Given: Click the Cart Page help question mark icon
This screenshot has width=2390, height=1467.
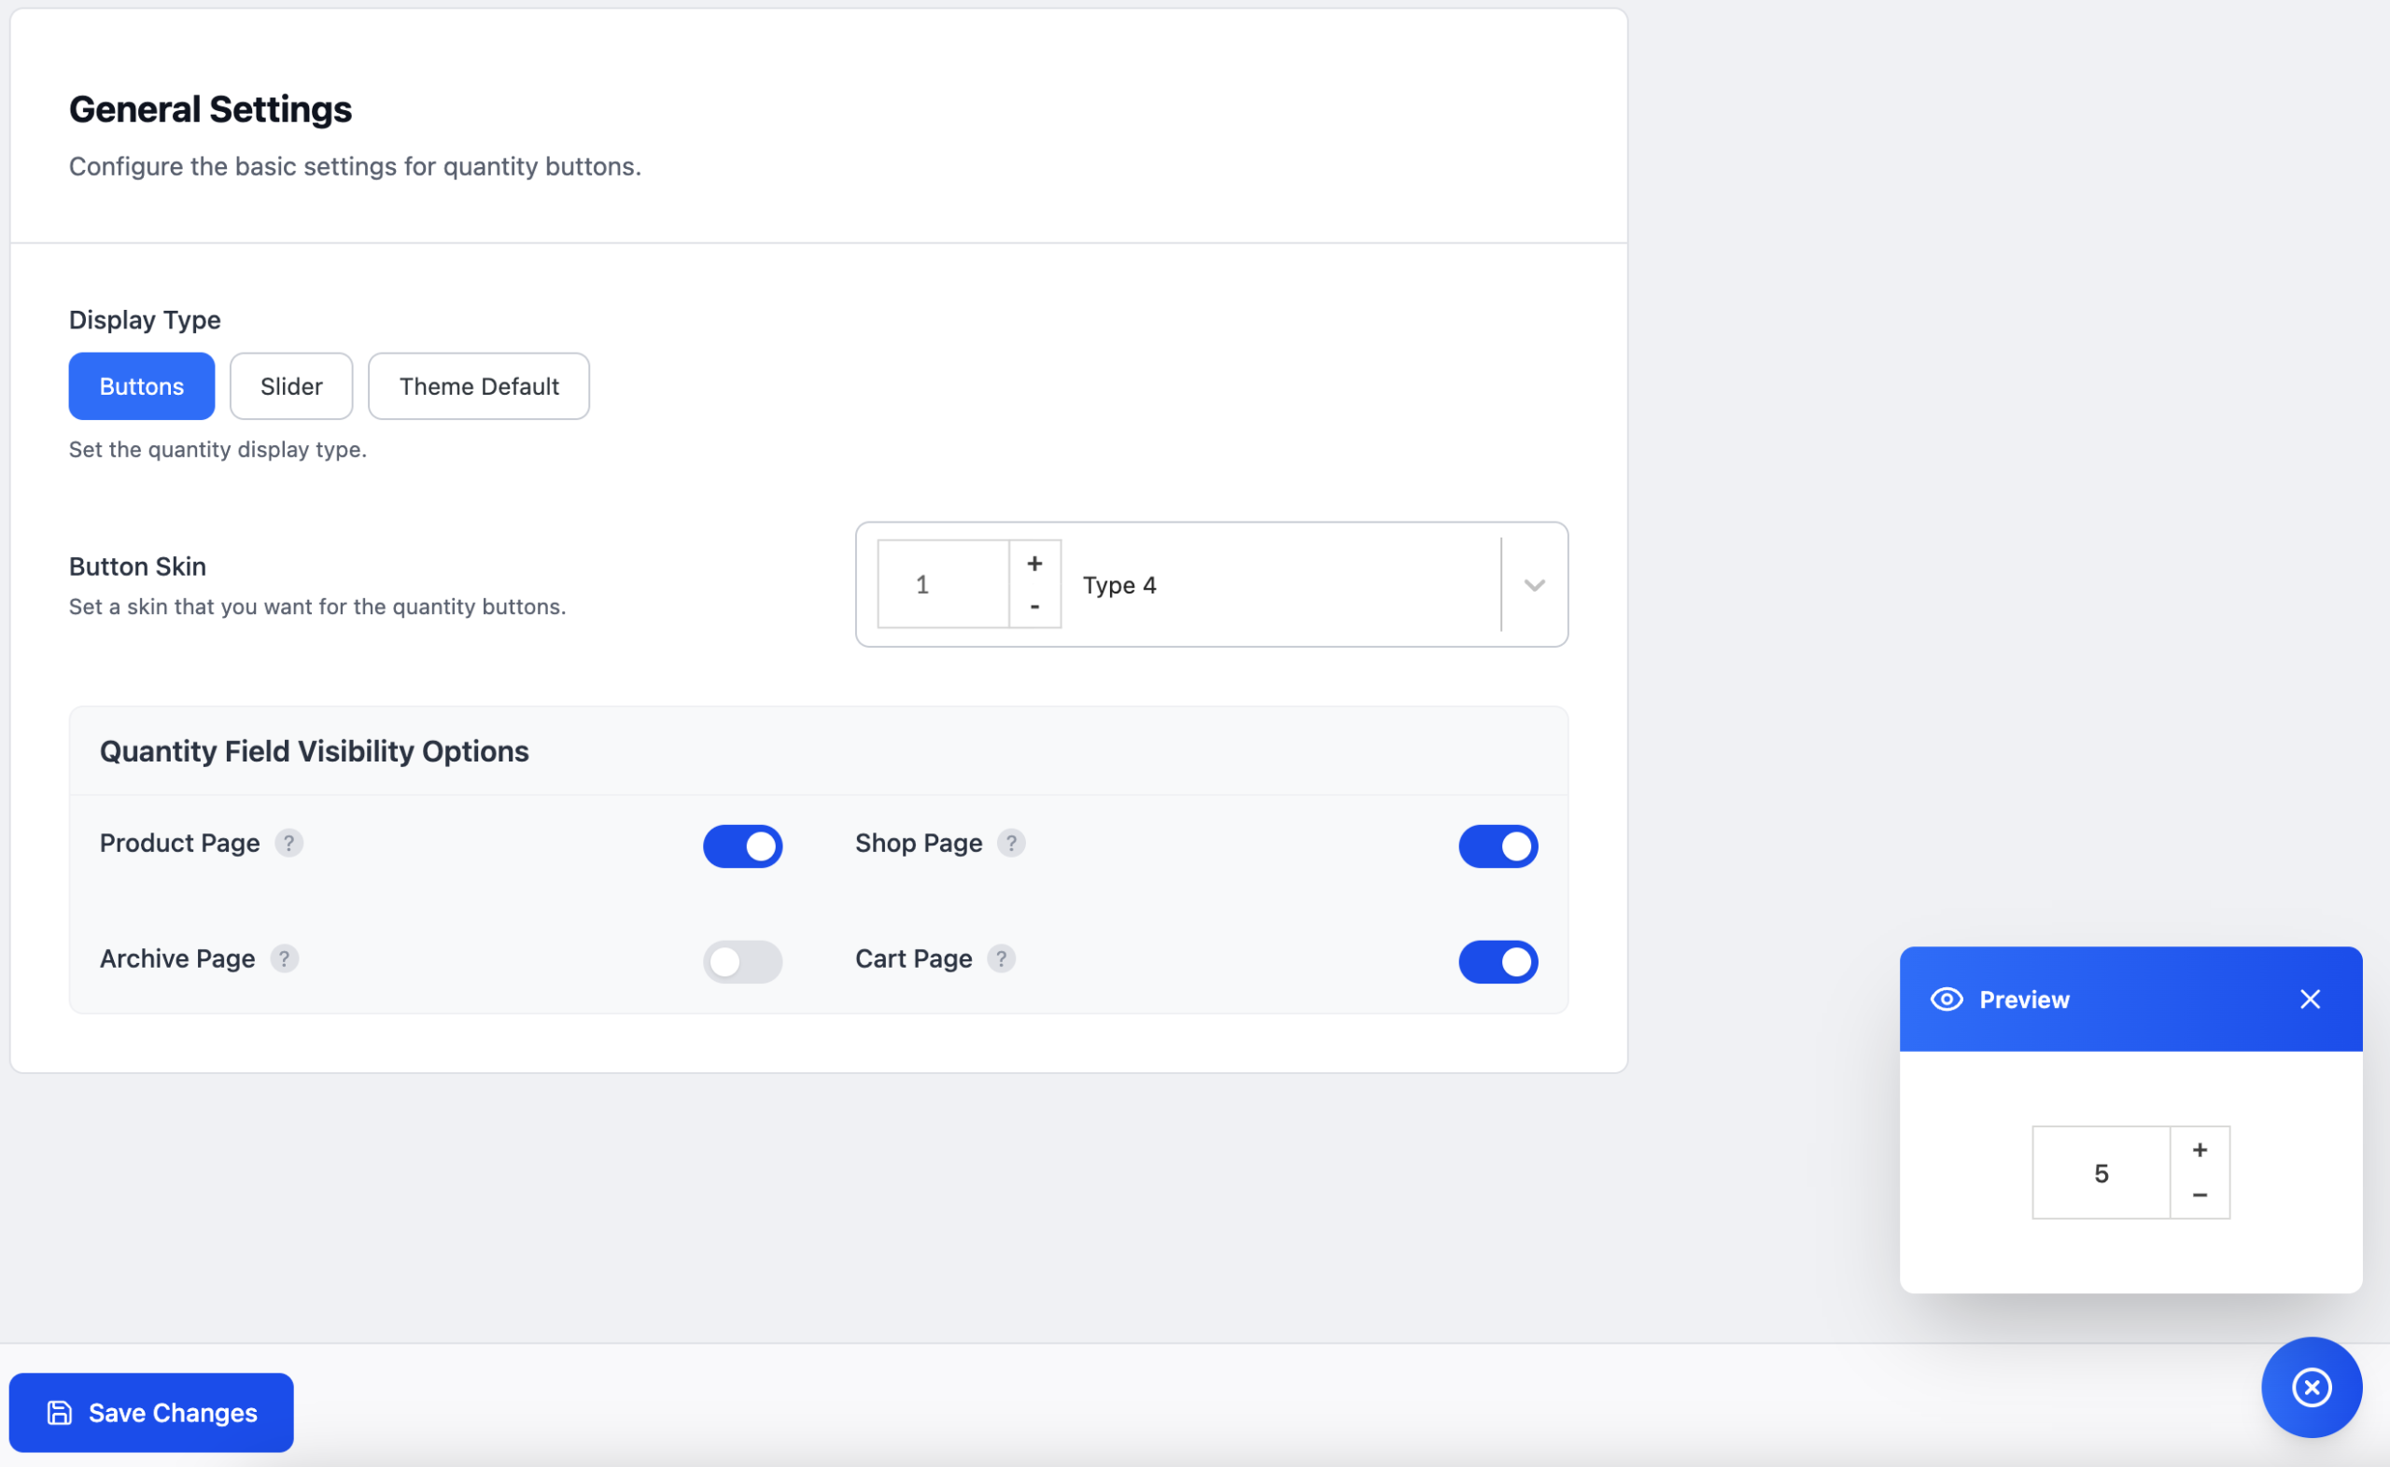Looking at the screenshot, I should (x=1001, y=958).
